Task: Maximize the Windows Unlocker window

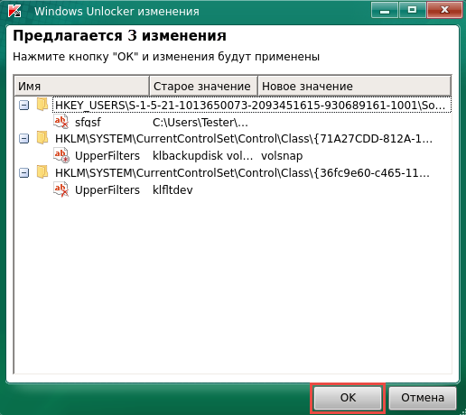Action: [x=412, y=10]
